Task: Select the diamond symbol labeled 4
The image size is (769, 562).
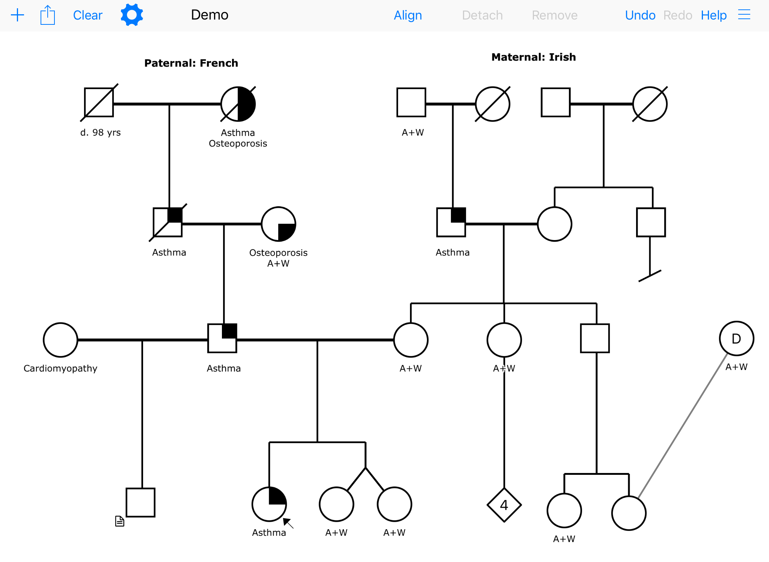Action: pos(504,505)
